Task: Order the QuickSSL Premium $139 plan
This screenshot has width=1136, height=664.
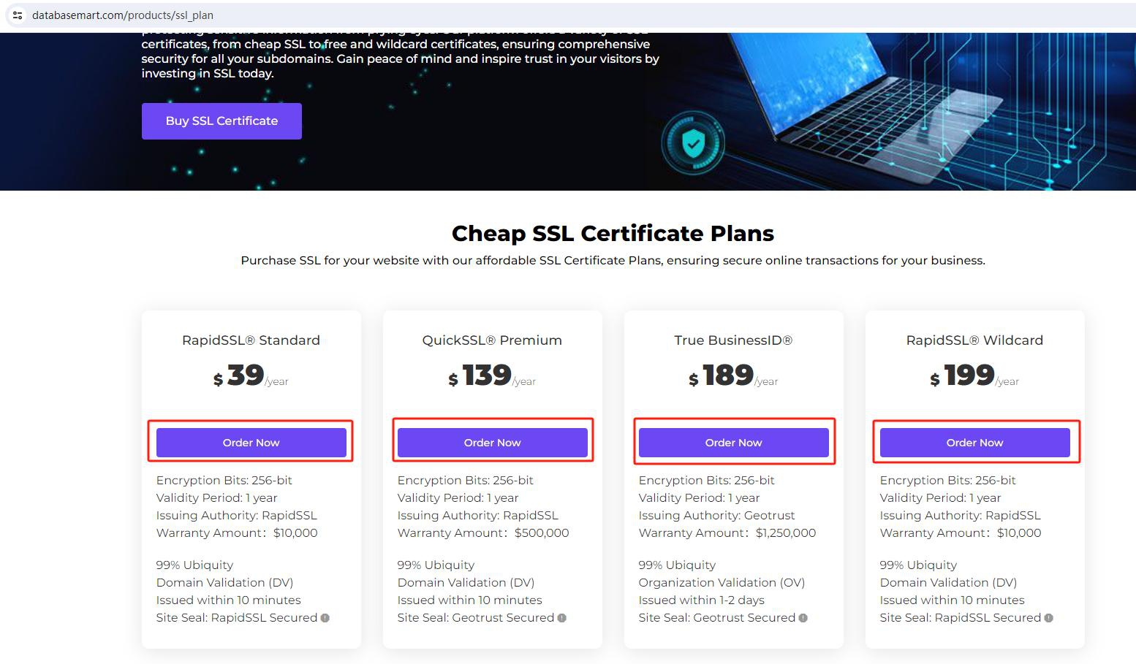Action: pyautogui.click(x=493, y=443)
